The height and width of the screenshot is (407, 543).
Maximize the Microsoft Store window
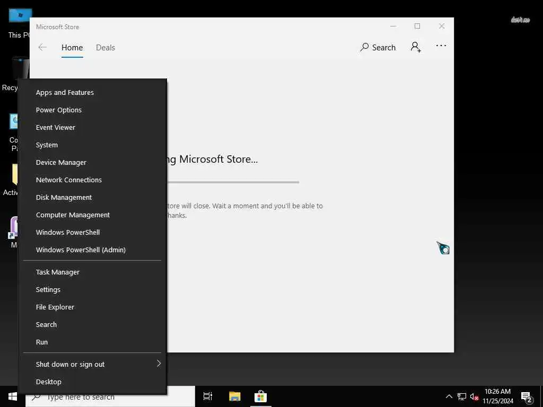[x=417, y=26]
